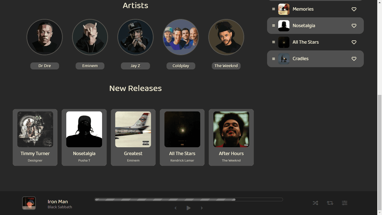This screenshot has height=215, width=382.
Task: Open the Eminem artist portrait
Action: tap(90, 37)
